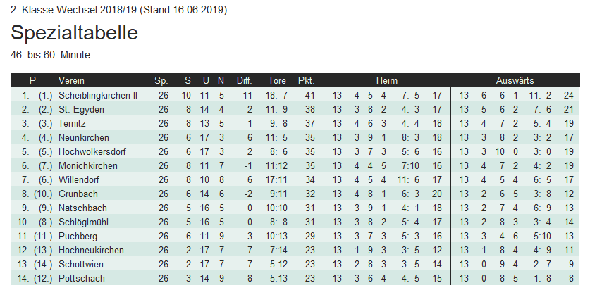Select Natschbach in the table

(x=83, y=208)
